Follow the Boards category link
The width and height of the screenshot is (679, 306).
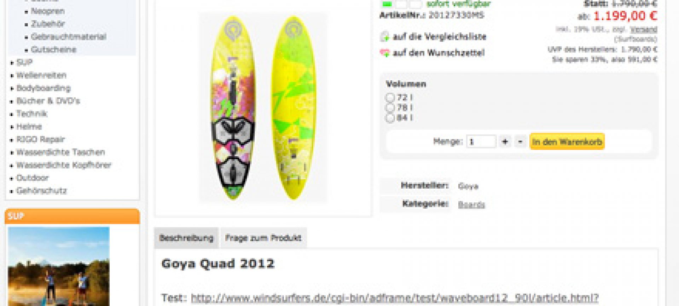click(x=471, y=204)
